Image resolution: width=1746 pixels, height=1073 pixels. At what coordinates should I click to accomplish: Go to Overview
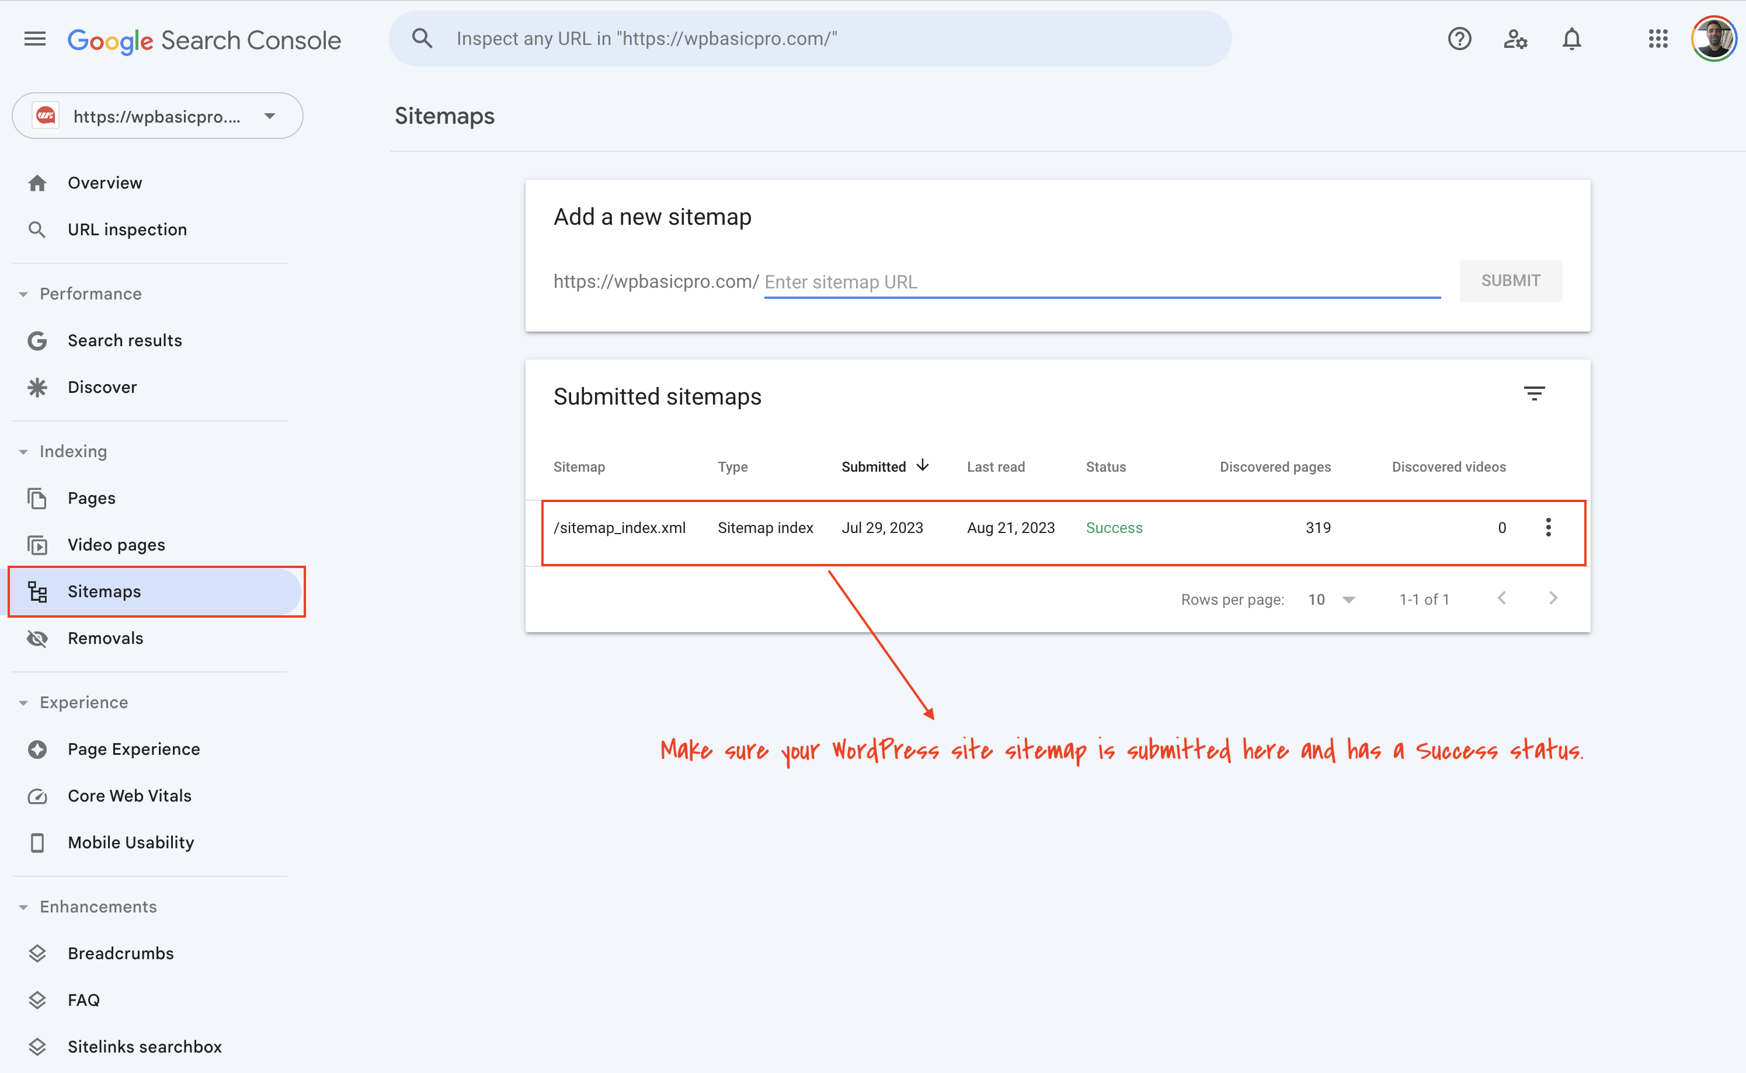click(105, 183)
